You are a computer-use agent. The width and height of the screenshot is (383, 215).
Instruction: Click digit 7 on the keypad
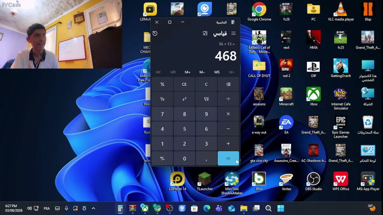pyautogui.click(x=162, y=114)
